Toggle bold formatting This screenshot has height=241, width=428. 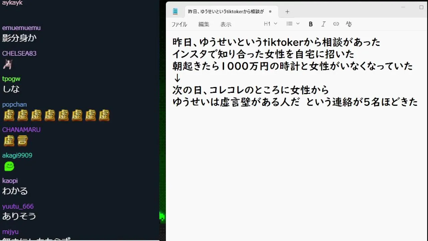[x=311, y=24]
